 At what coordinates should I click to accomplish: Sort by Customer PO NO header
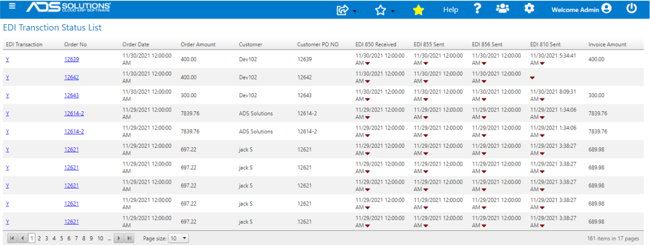318,44
